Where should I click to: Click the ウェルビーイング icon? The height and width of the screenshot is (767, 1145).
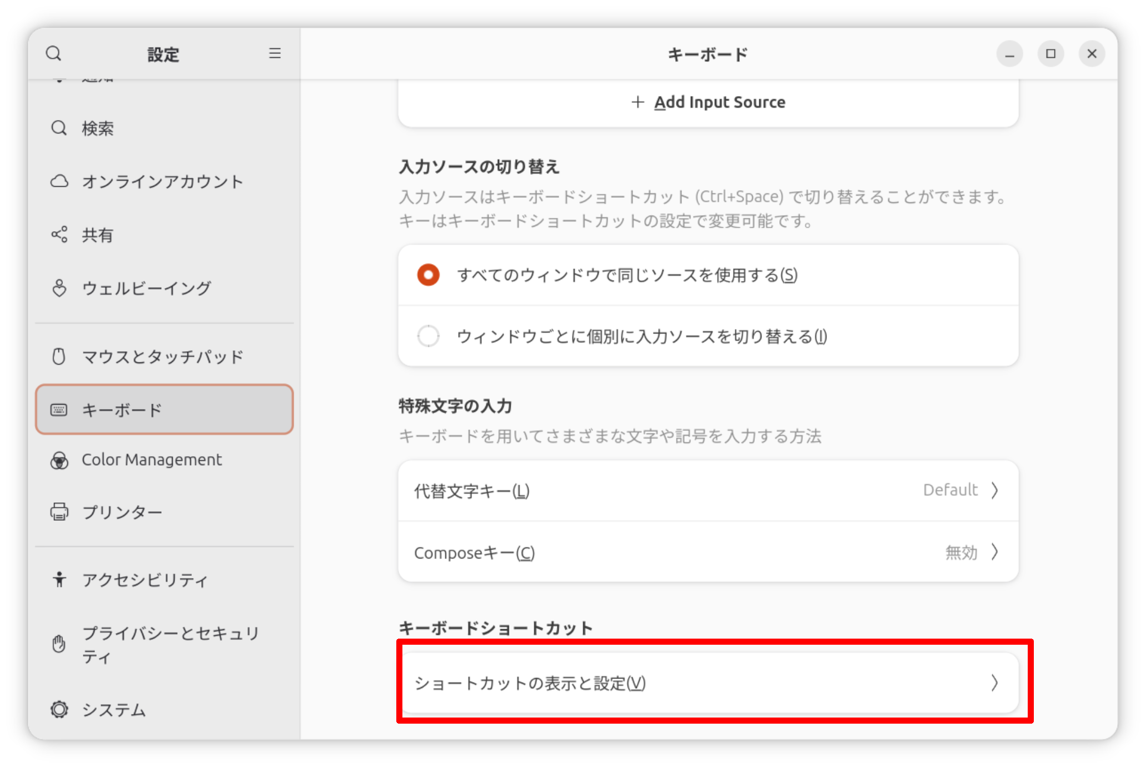coord(59,288)
